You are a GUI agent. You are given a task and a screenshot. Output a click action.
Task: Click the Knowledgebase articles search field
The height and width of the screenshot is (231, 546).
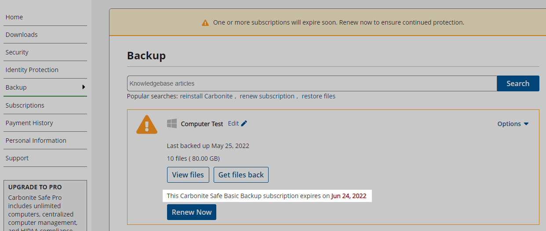pos(312,83)
